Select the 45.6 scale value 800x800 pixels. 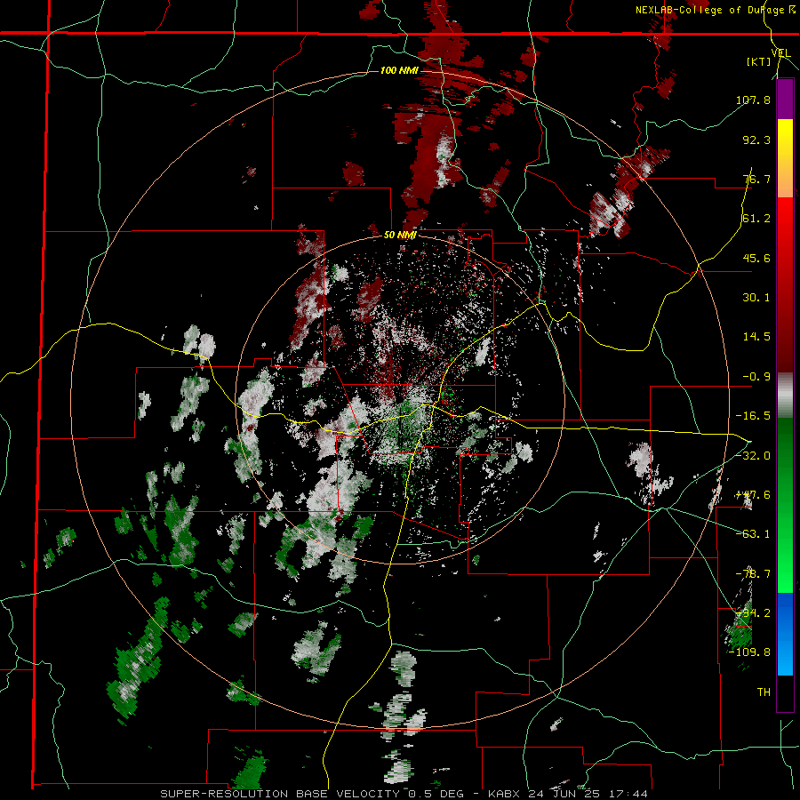(756, 258)
